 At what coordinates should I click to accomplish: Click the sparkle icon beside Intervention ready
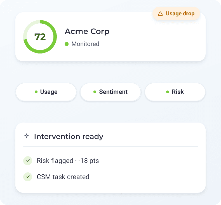click(27, 136)
